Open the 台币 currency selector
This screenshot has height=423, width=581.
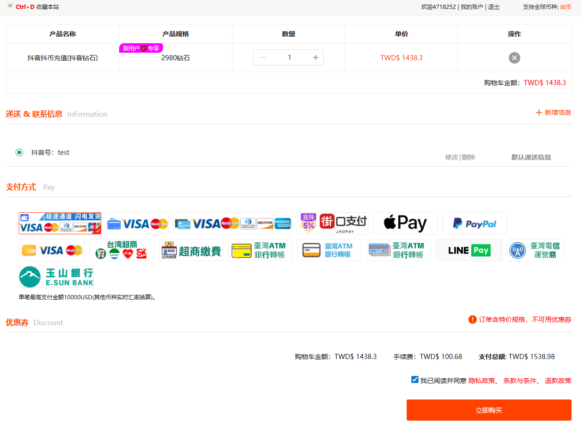565,7
